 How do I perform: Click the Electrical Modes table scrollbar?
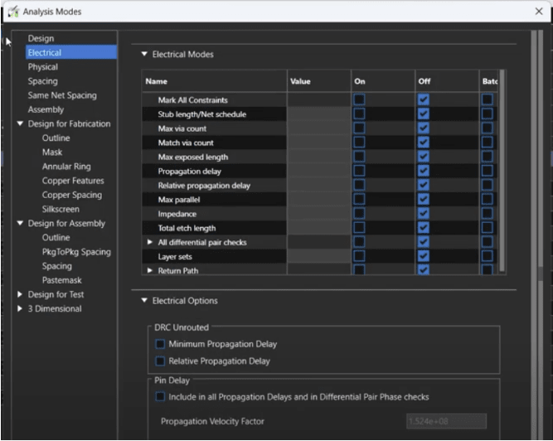502,172
